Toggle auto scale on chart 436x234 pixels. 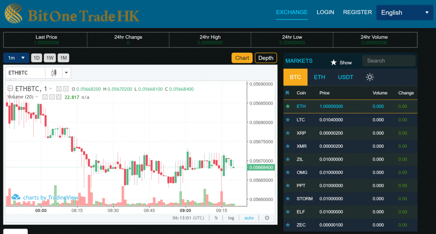coord(249,218)
